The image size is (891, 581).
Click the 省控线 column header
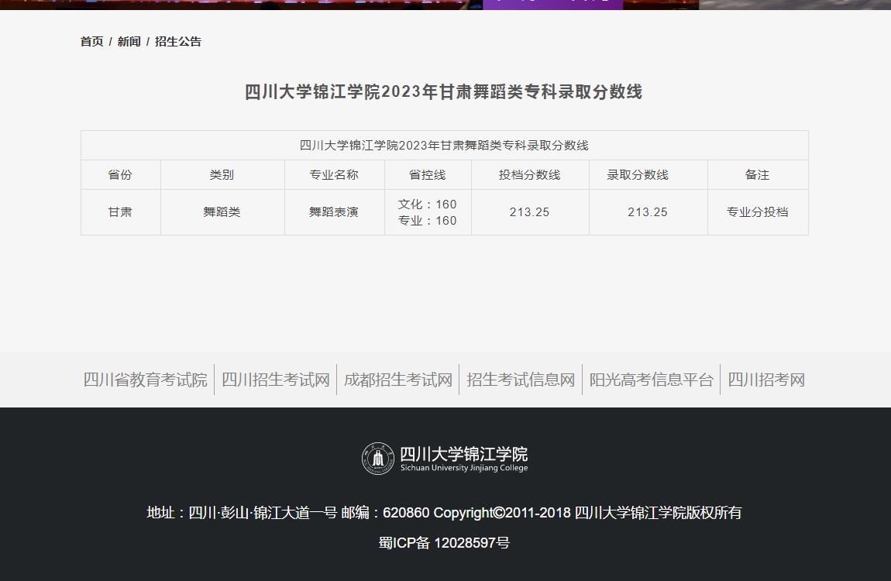pos(428,175)
